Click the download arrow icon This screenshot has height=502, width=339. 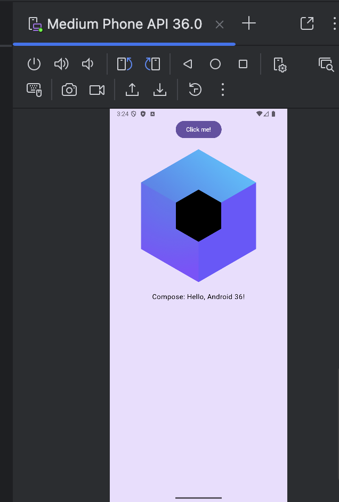160,90
